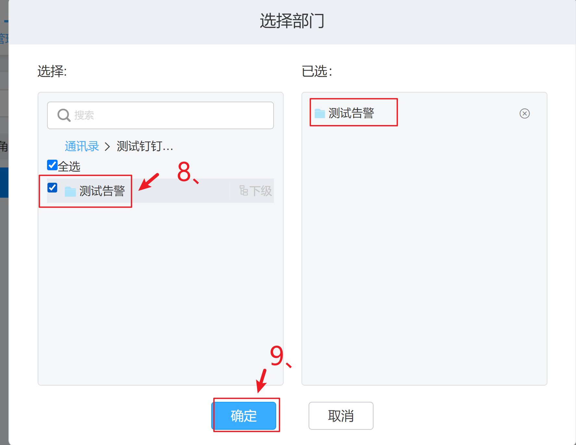576x445 pixels.
Task: Focus the 搜索 input field
Action: click(x=160, y=115)
